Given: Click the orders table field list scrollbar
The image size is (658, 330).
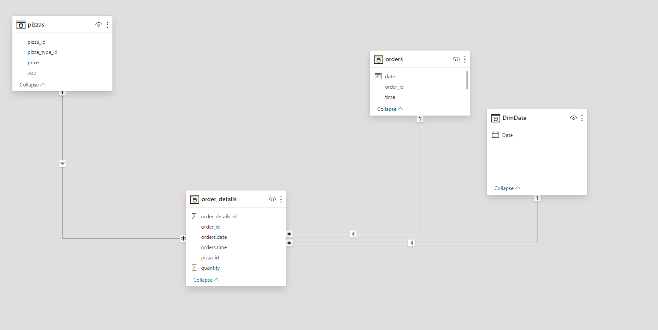Looking at the screenshot, I should click(467, 80).
